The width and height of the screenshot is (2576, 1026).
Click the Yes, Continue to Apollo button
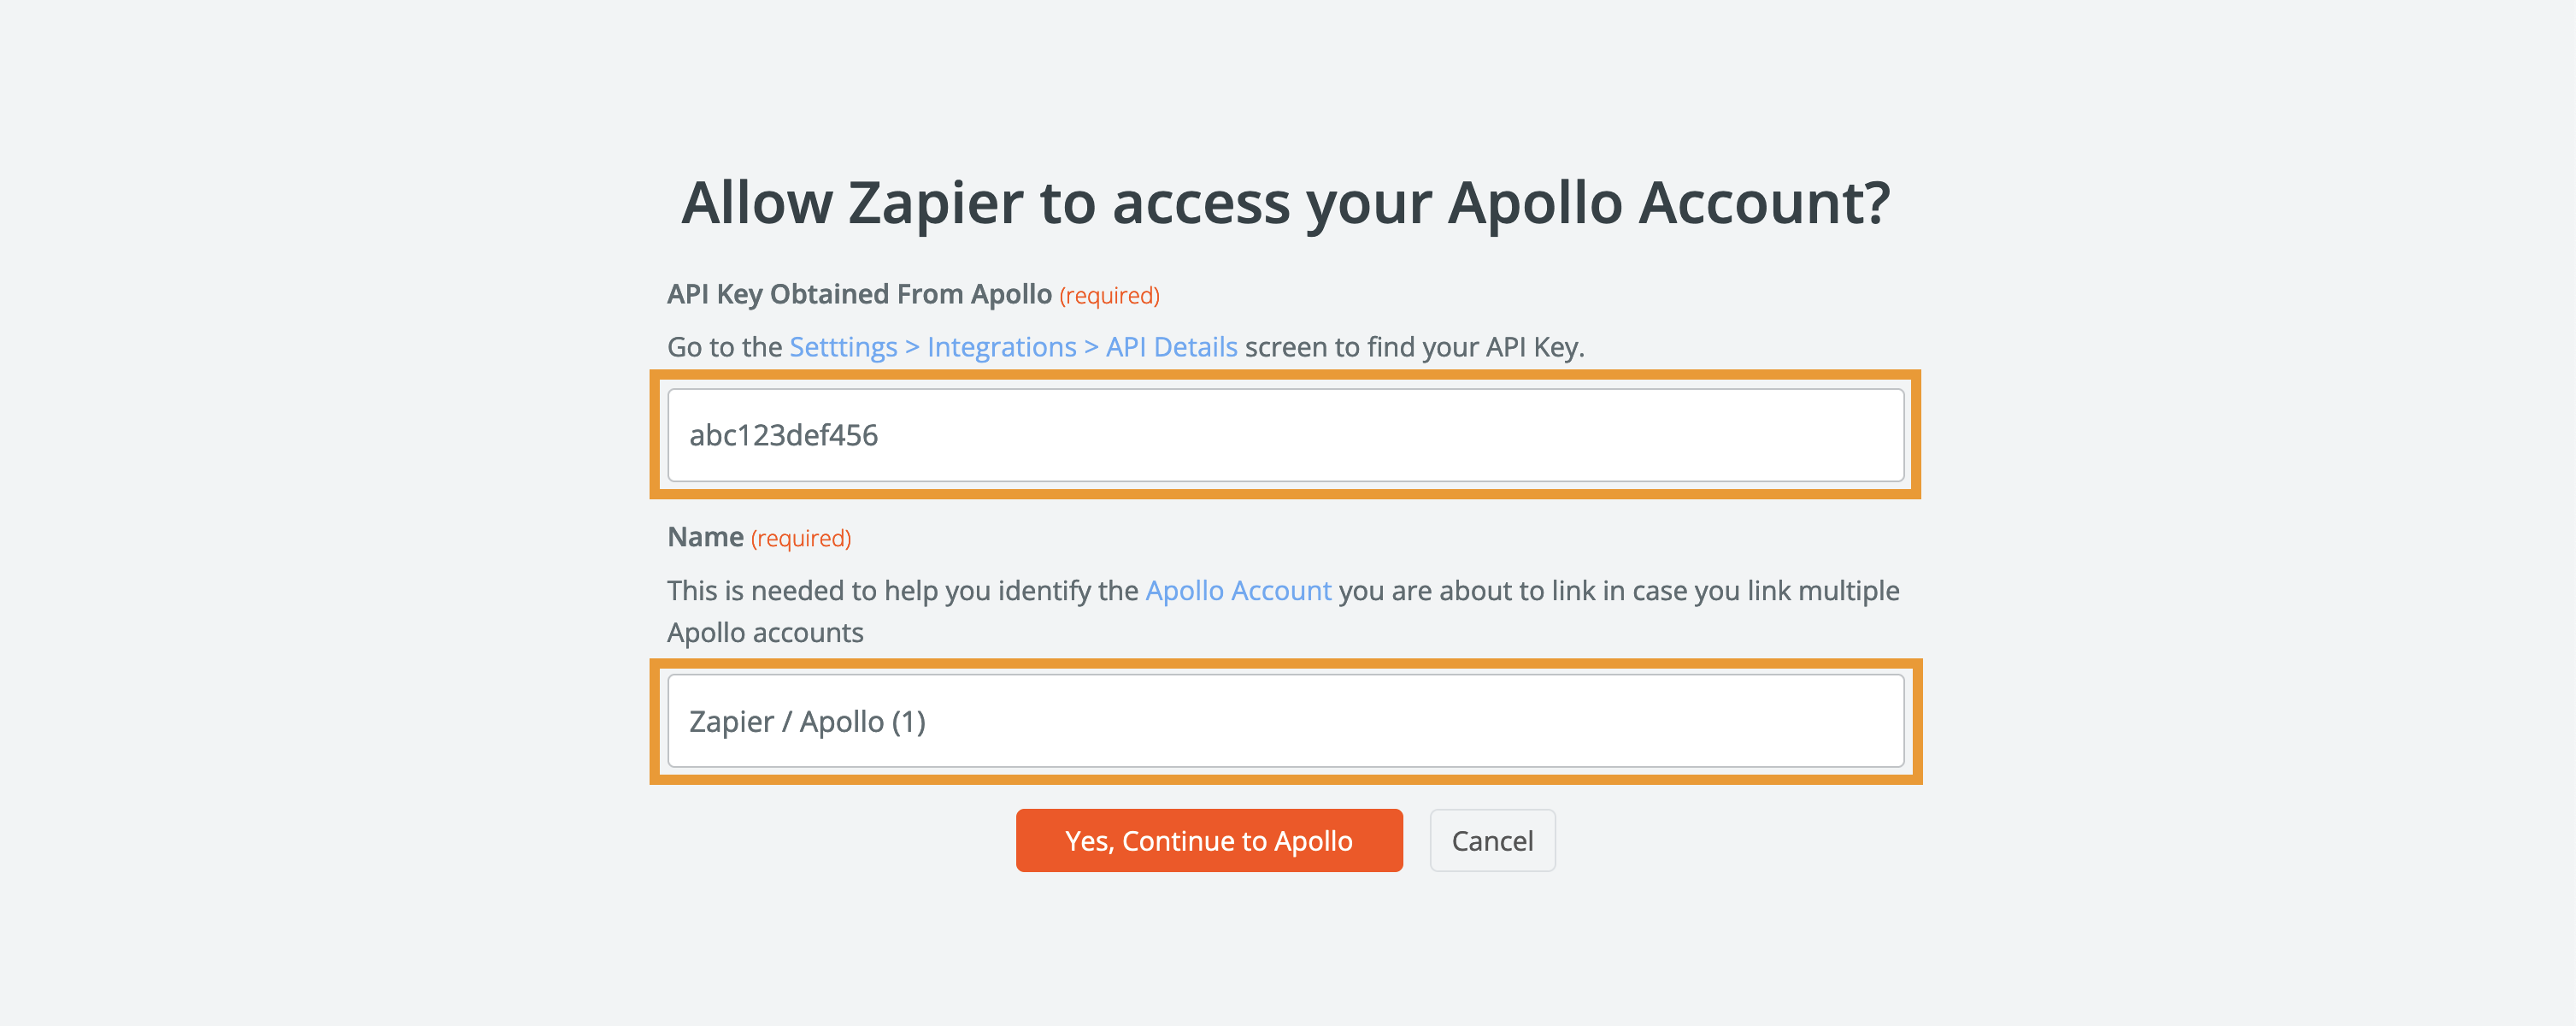[x=1209, y=840]
